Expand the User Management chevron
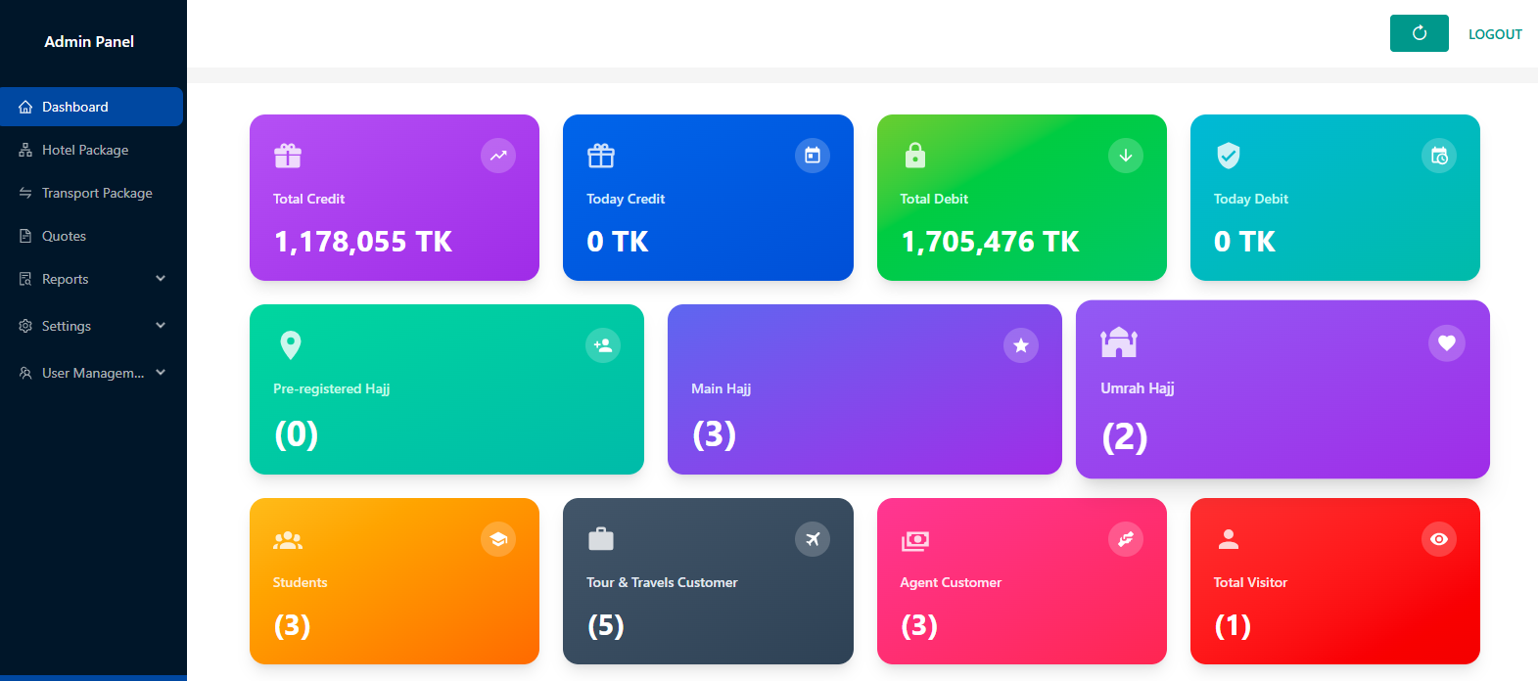1538x681 pixels. point(161,373)
